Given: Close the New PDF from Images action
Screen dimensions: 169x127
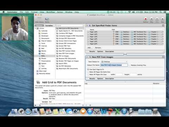Looking at the screenshot, I should [163, 57].
